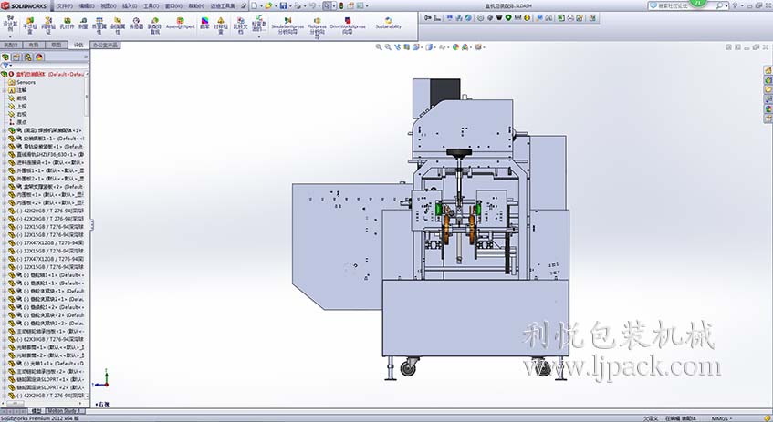The width and height of the screenshot is (773, 422).
Task: Click the New document icon
Action: click(x=251, y=5)
